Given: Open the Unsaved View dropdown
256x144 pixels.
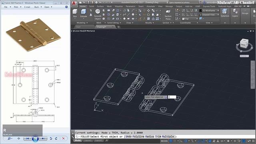Looking at the screenshot, I should click(209, 15).
